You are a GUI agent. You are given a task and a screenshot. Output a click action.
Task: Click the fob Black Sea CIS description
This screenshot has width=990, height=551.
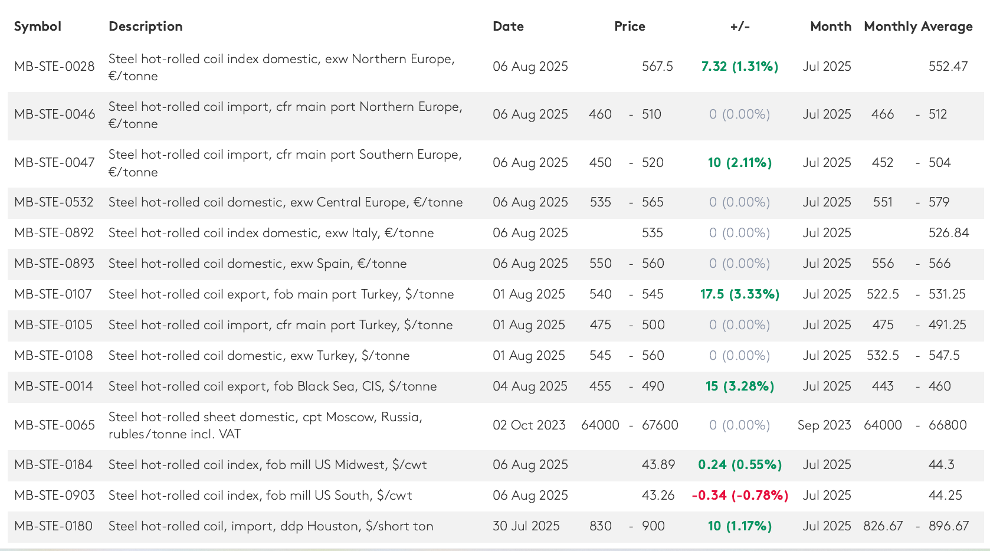(273, 386)
